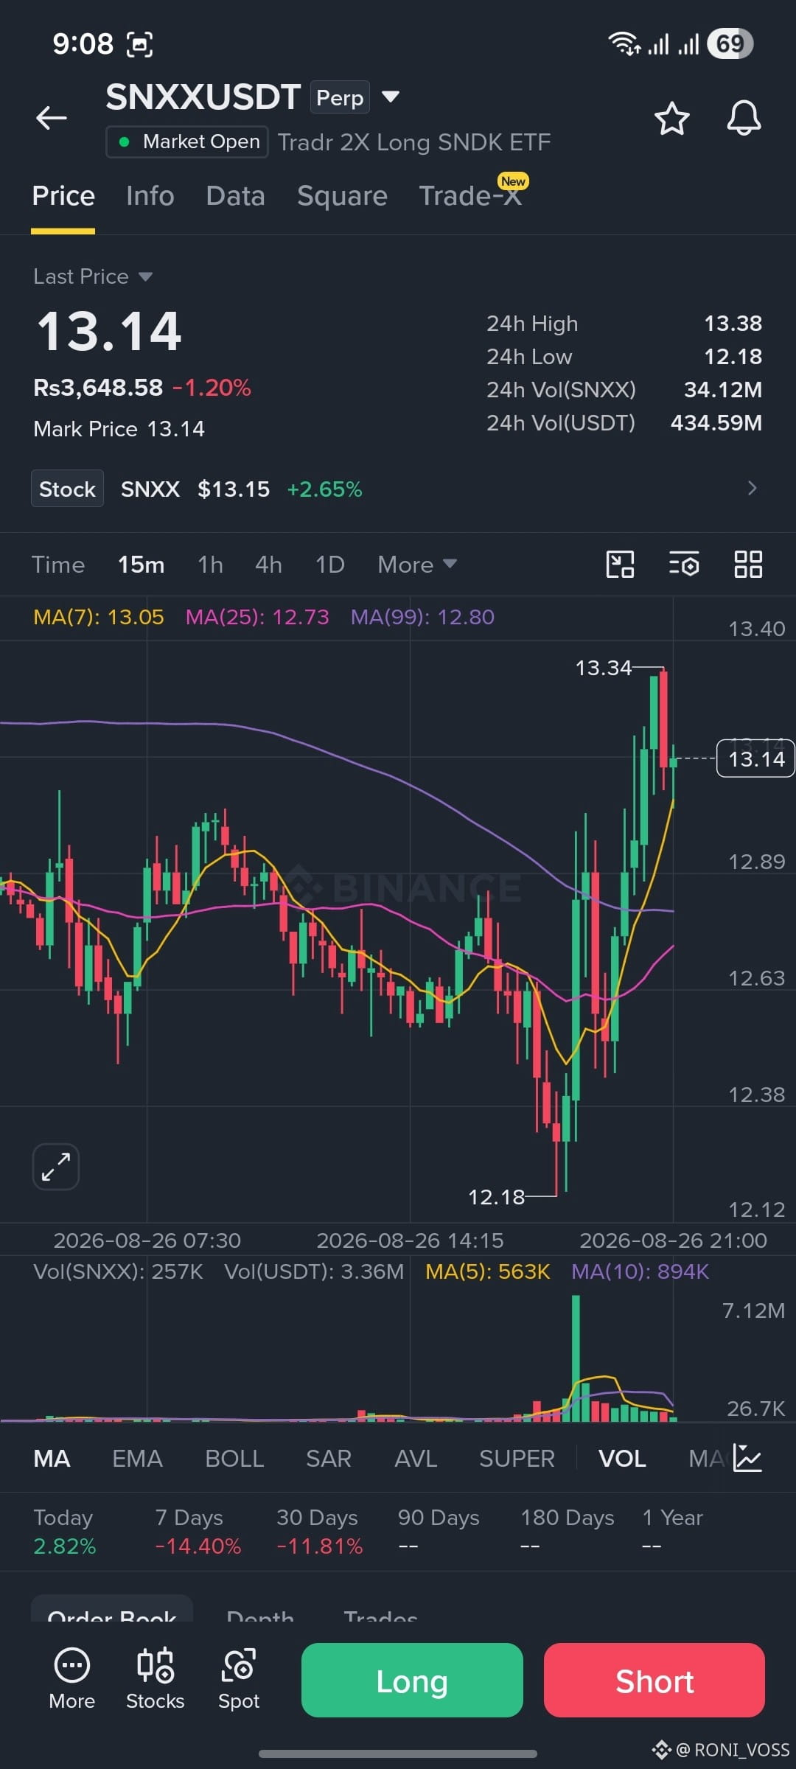
Task: Select the 15m timeframe
Action: point(142,565)
